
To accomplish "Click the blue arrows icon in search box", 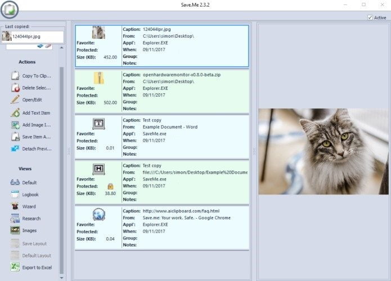I will coord(40,46).
